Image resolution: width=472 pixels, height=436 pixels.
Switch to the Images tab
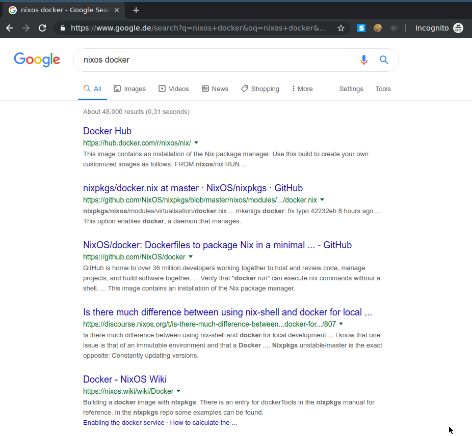point(130,89)
